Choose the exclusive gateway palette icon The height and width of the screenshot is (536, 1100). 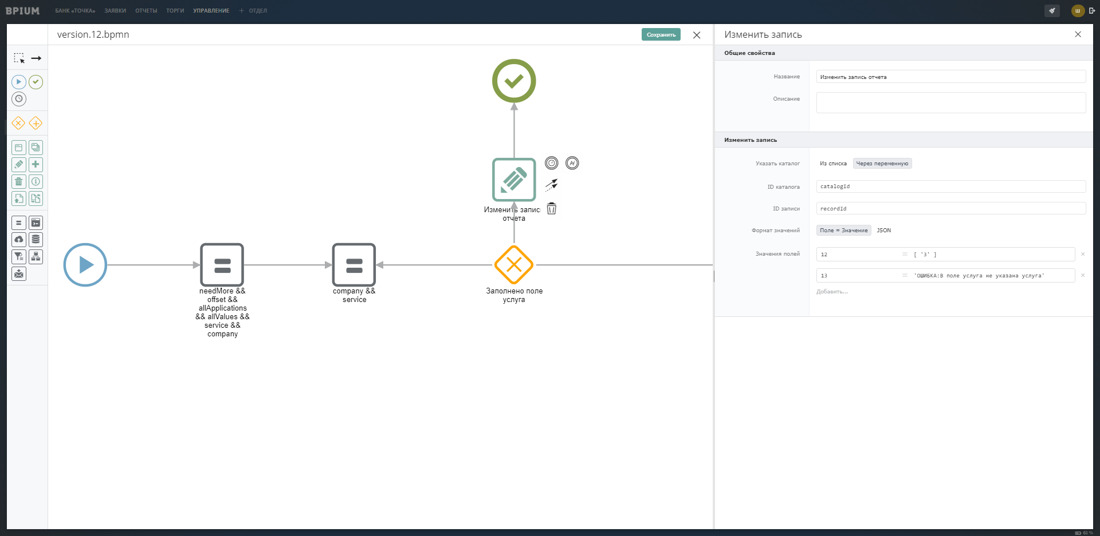pos(18,123)
